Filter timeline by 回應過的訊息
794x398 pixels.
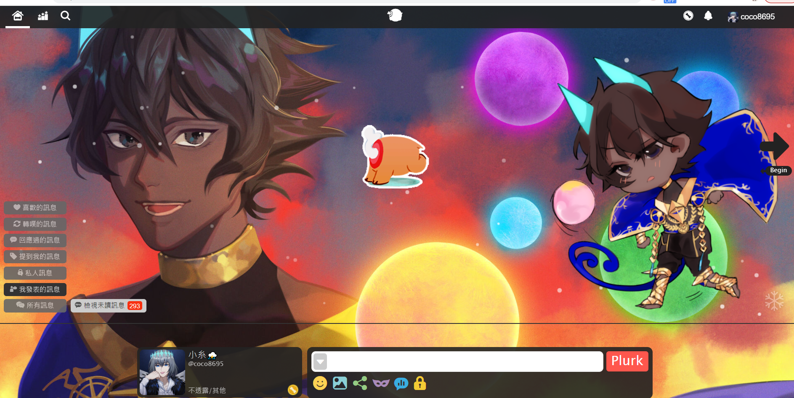(x=35, y=240)
